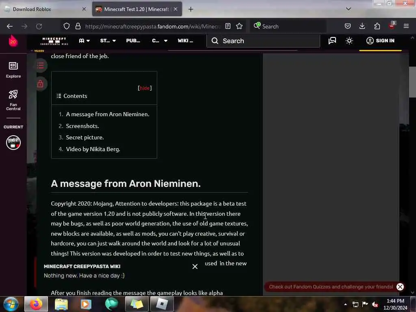The height and width of the screenshot is (312, 416).
Task: Open the Action Center flag tray icon
Action: tap(365, 304)
